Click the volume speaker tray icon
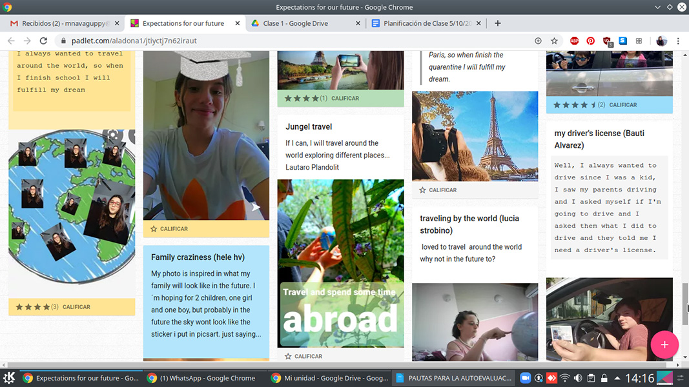Image resolution: width=689 pixels, height=387 pixels. [578, 378]
